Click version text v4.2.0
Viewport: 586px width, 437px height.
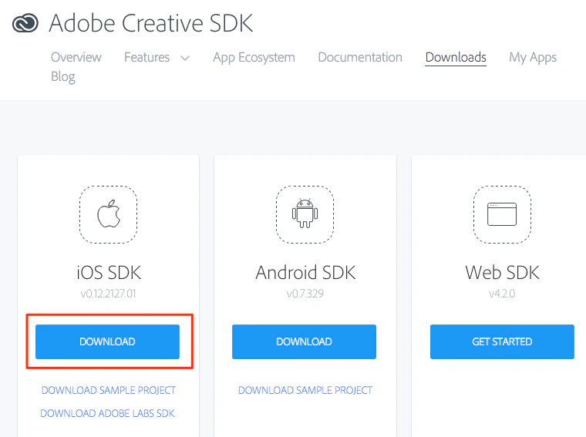(x=502, y=294)
